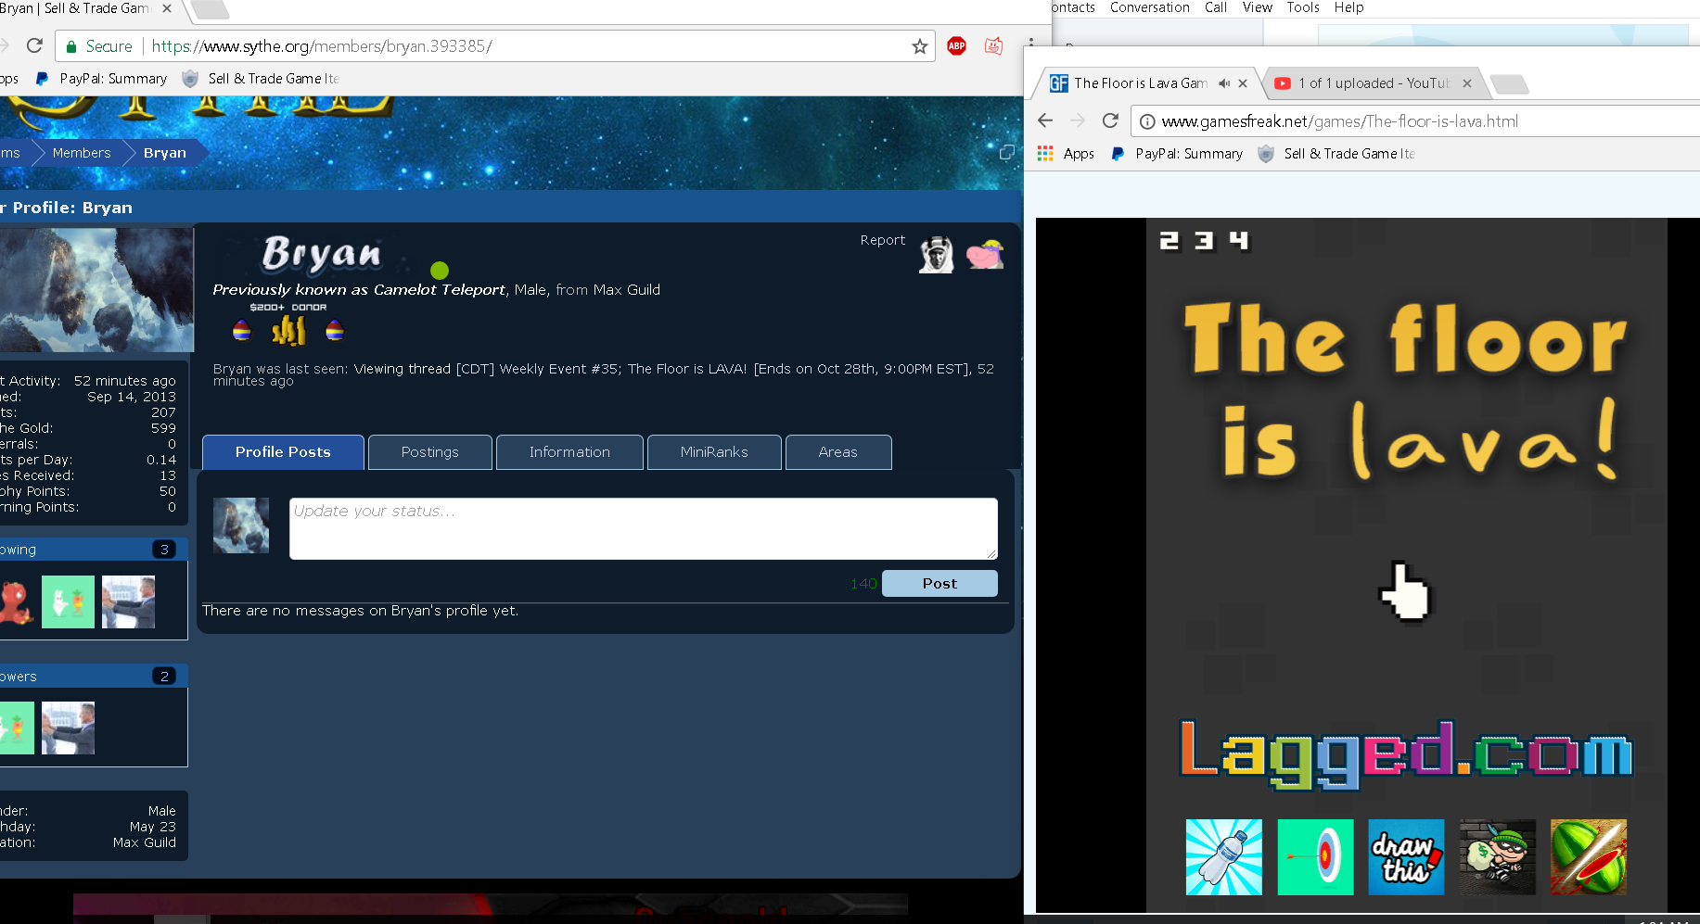The image size is (1700, 924).
Task: Open the extension beside Adblock Plus
Action: tap(993, 45)
